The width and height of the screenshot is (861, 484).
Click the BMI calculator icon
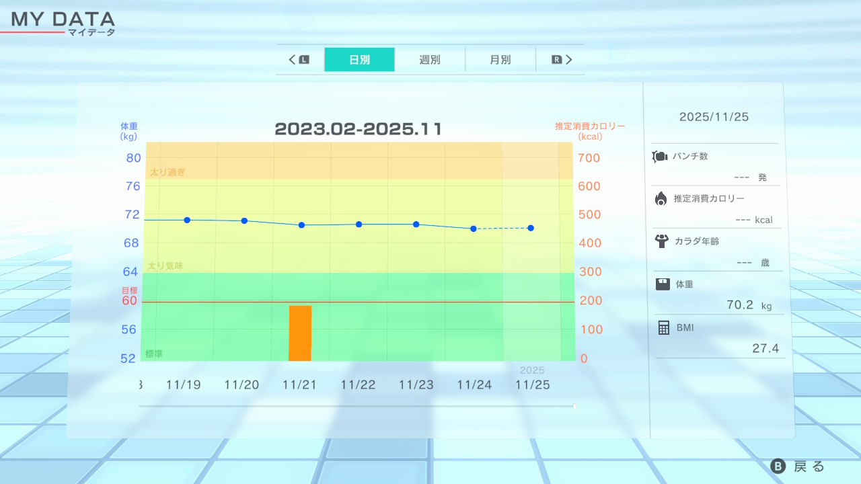[663, 327]
